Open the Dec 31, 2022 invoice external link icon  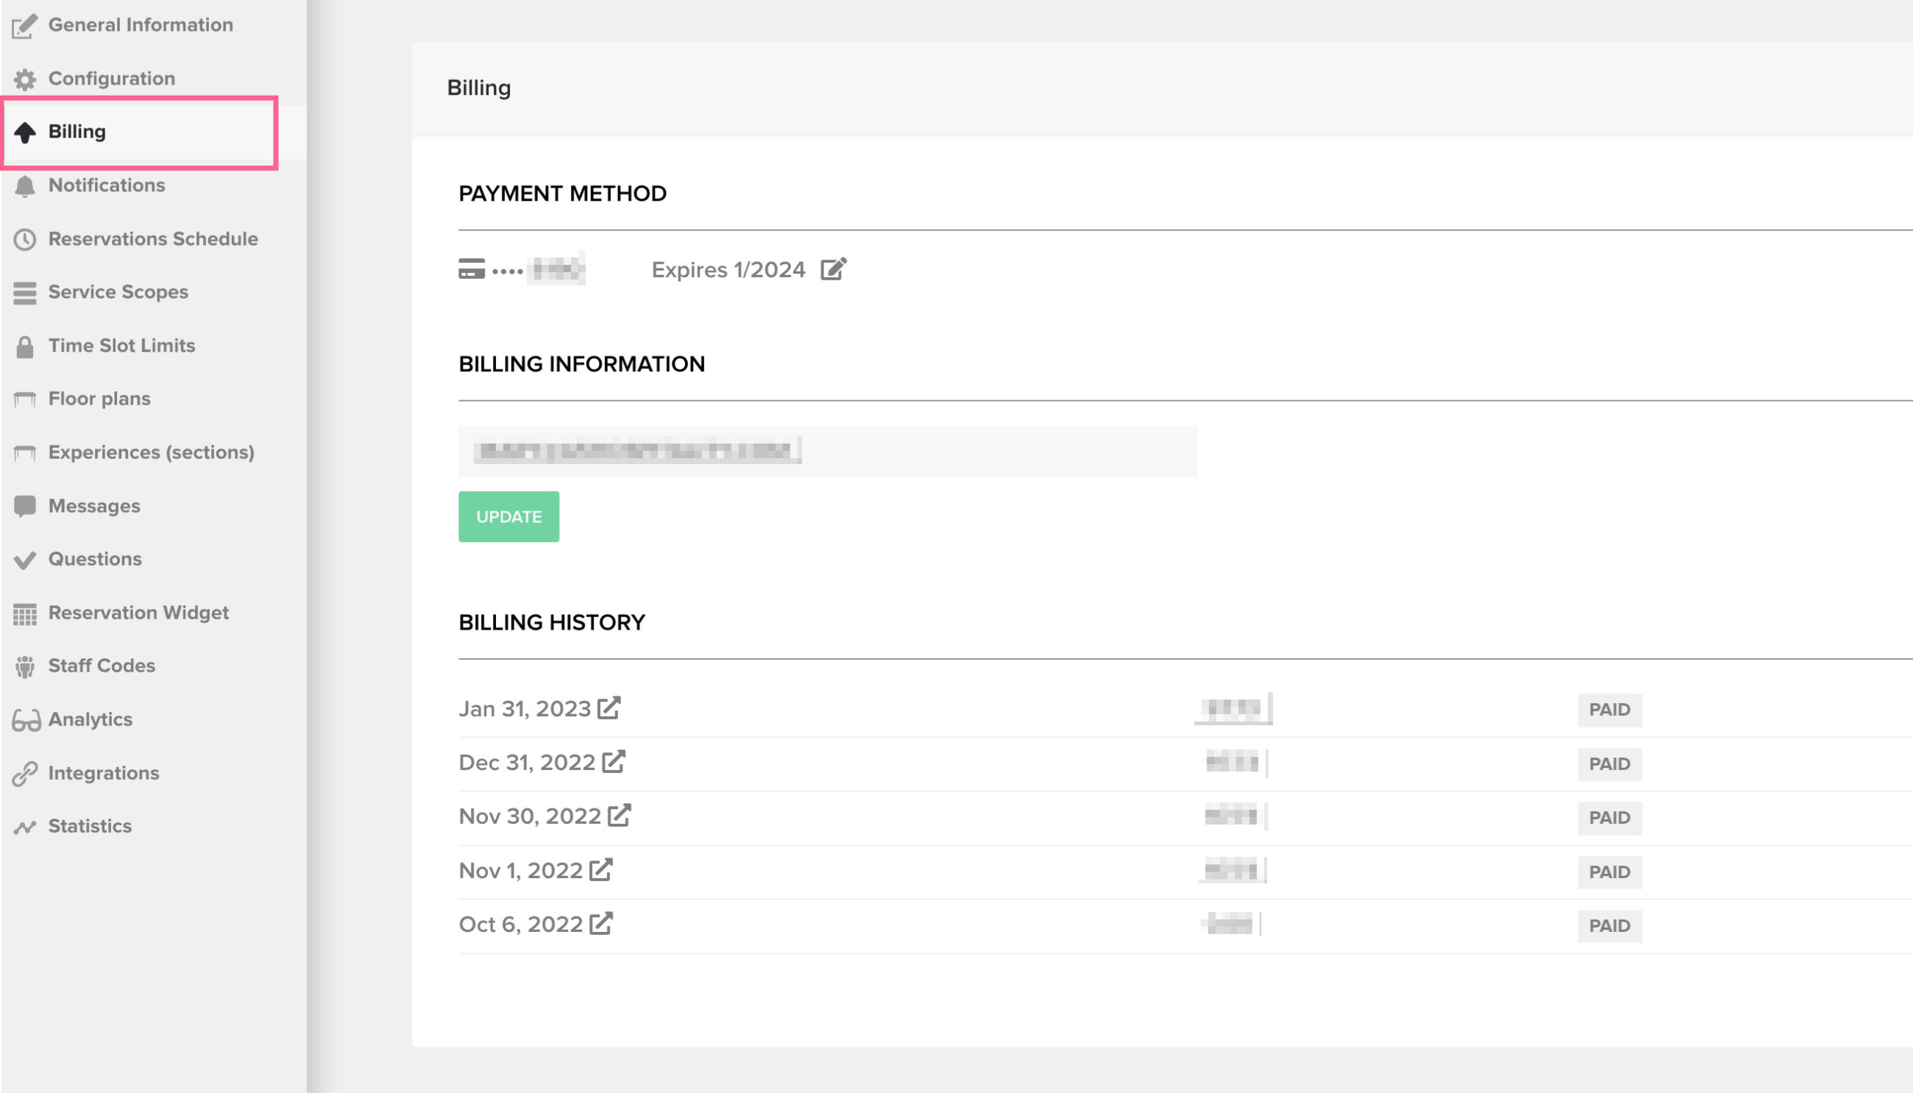pos(614,761)
